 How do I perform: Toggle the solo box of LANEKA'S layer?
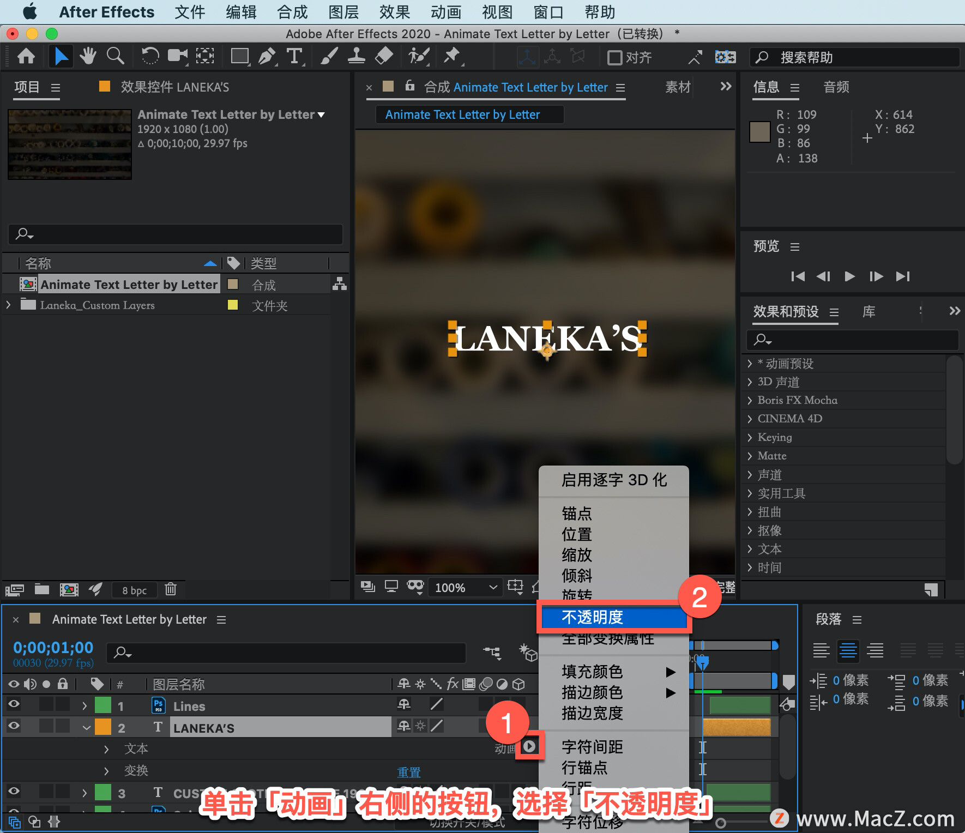point(46,726)
